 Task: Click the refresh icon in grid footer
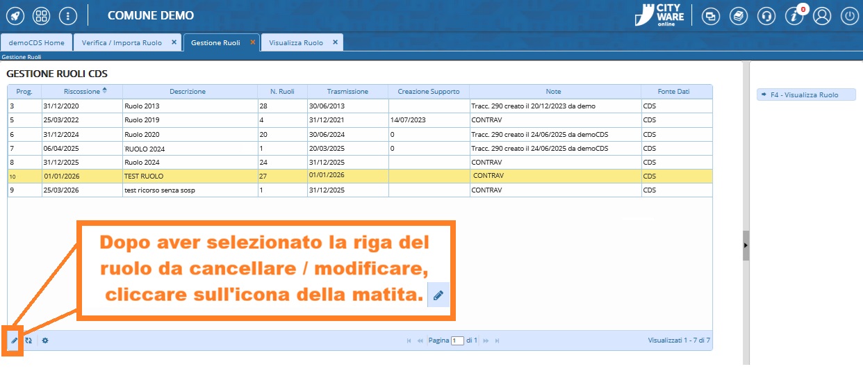coord(28,340)
